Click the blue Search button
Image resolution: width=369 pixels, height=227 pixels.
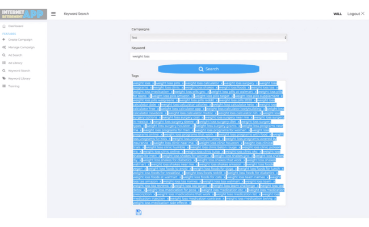pyautogui.click(x=209, y=69)
